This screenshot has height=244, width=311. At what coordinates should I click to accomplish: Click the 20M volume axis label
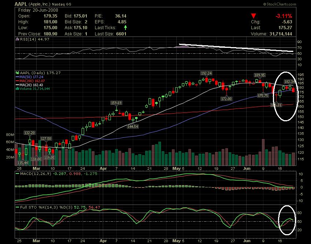(x=10, y=157)
